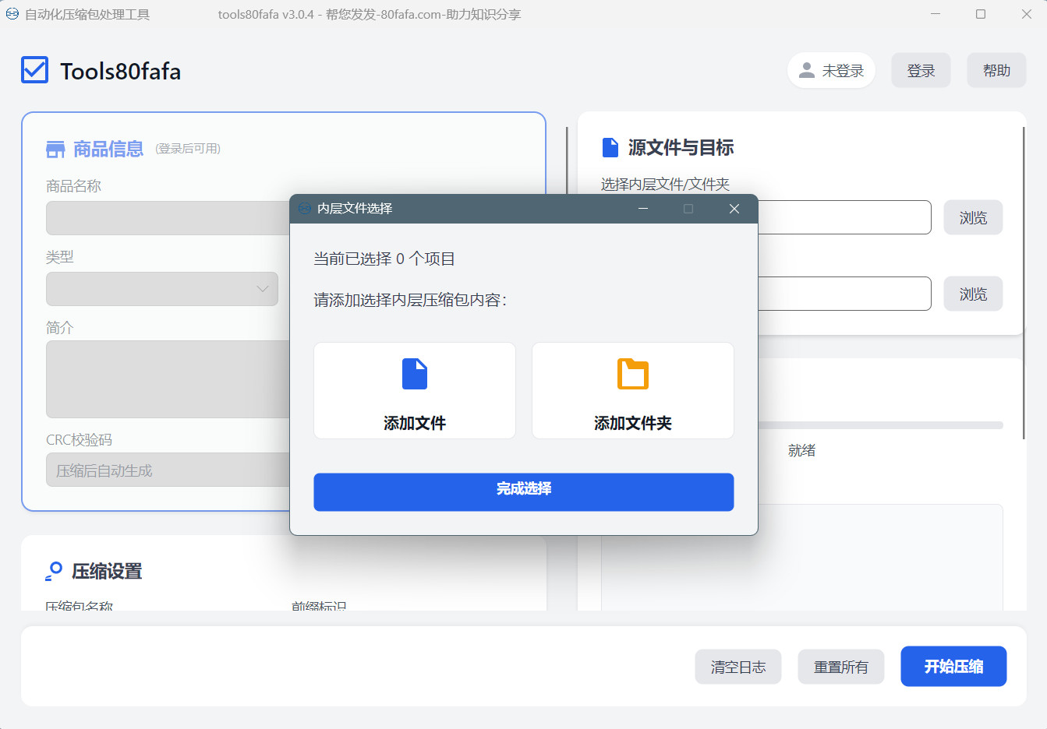Click the Tools80fafa checkmark logo

35,70
